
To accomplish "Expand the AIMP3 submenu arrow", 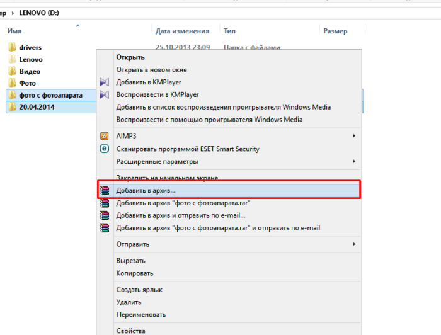I will tap(354, 135).
